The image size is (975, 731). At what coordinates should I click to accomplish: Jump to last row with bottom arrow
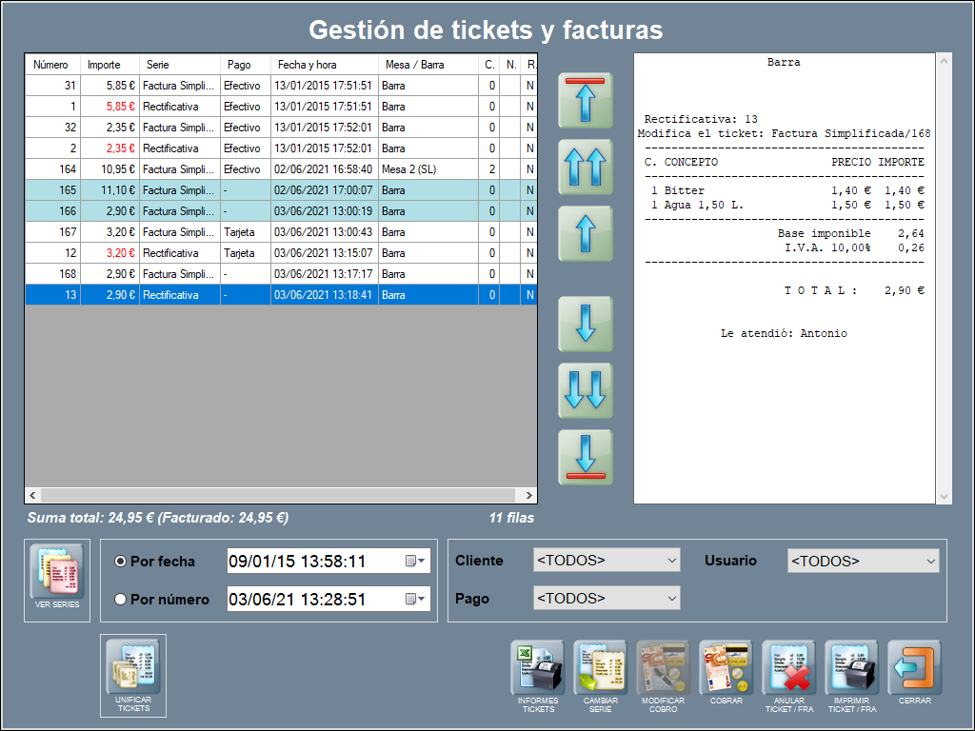point(586,457)
